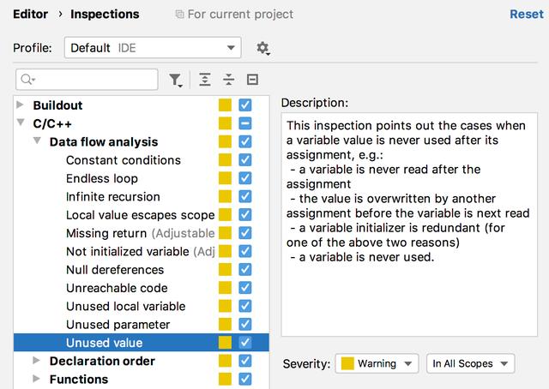Open the Profile Default IDE dropdown
The image size is (549, 389).
pyautogui.click(x=153, y=48)
